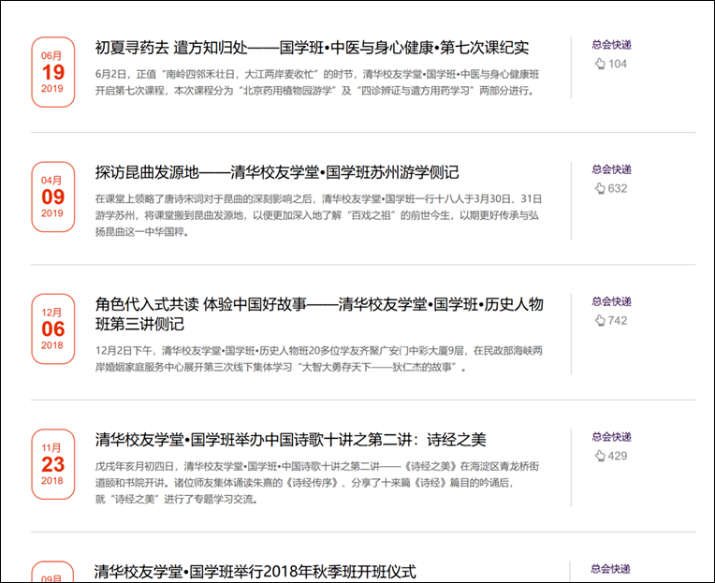
Task: Click the thumbs-up icon beside 104
Action: tap(600, 64)
